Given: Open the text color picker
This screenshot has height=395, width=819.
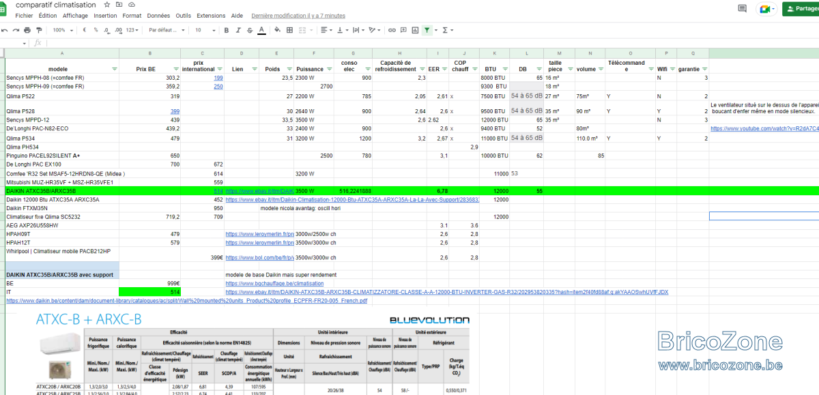Looking at the screenshot, I should (x=261, y=30).
